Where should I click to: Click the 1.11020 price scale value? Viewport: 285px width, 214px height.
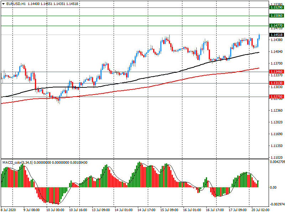click(277, 157)
